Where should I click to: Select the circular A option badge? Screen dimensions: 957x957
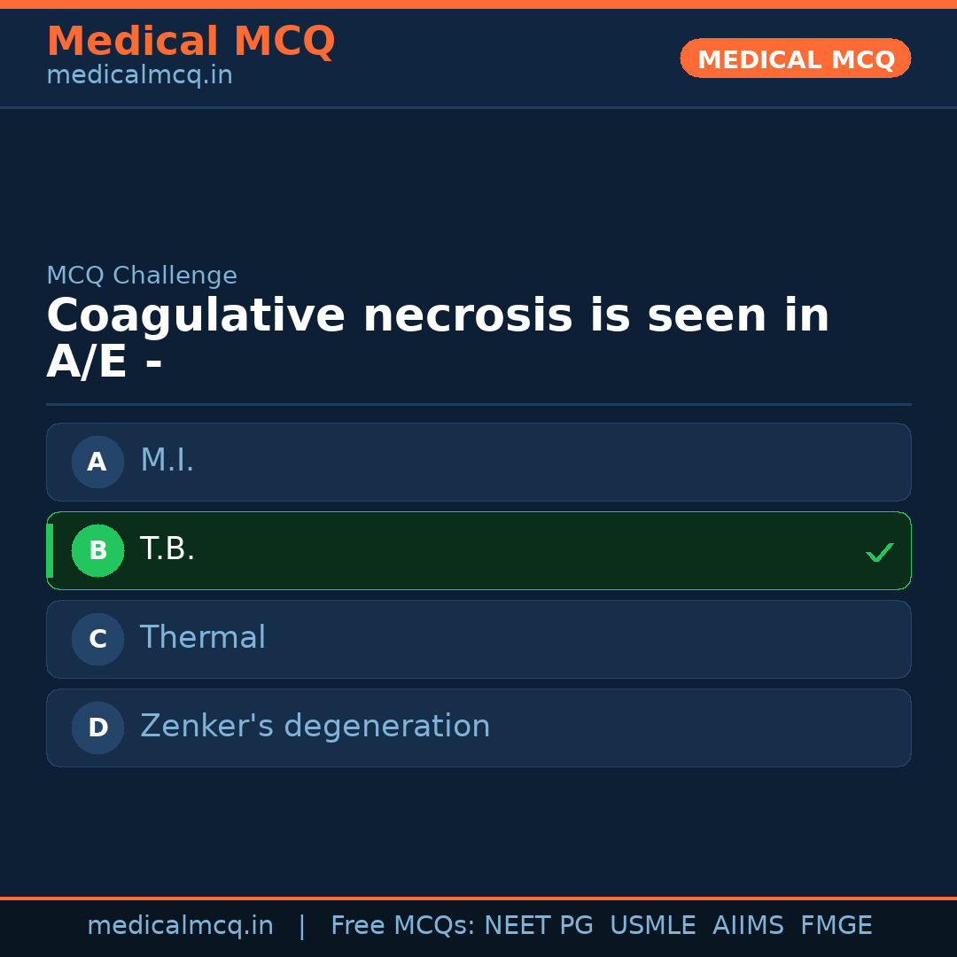tap(97, 462)
